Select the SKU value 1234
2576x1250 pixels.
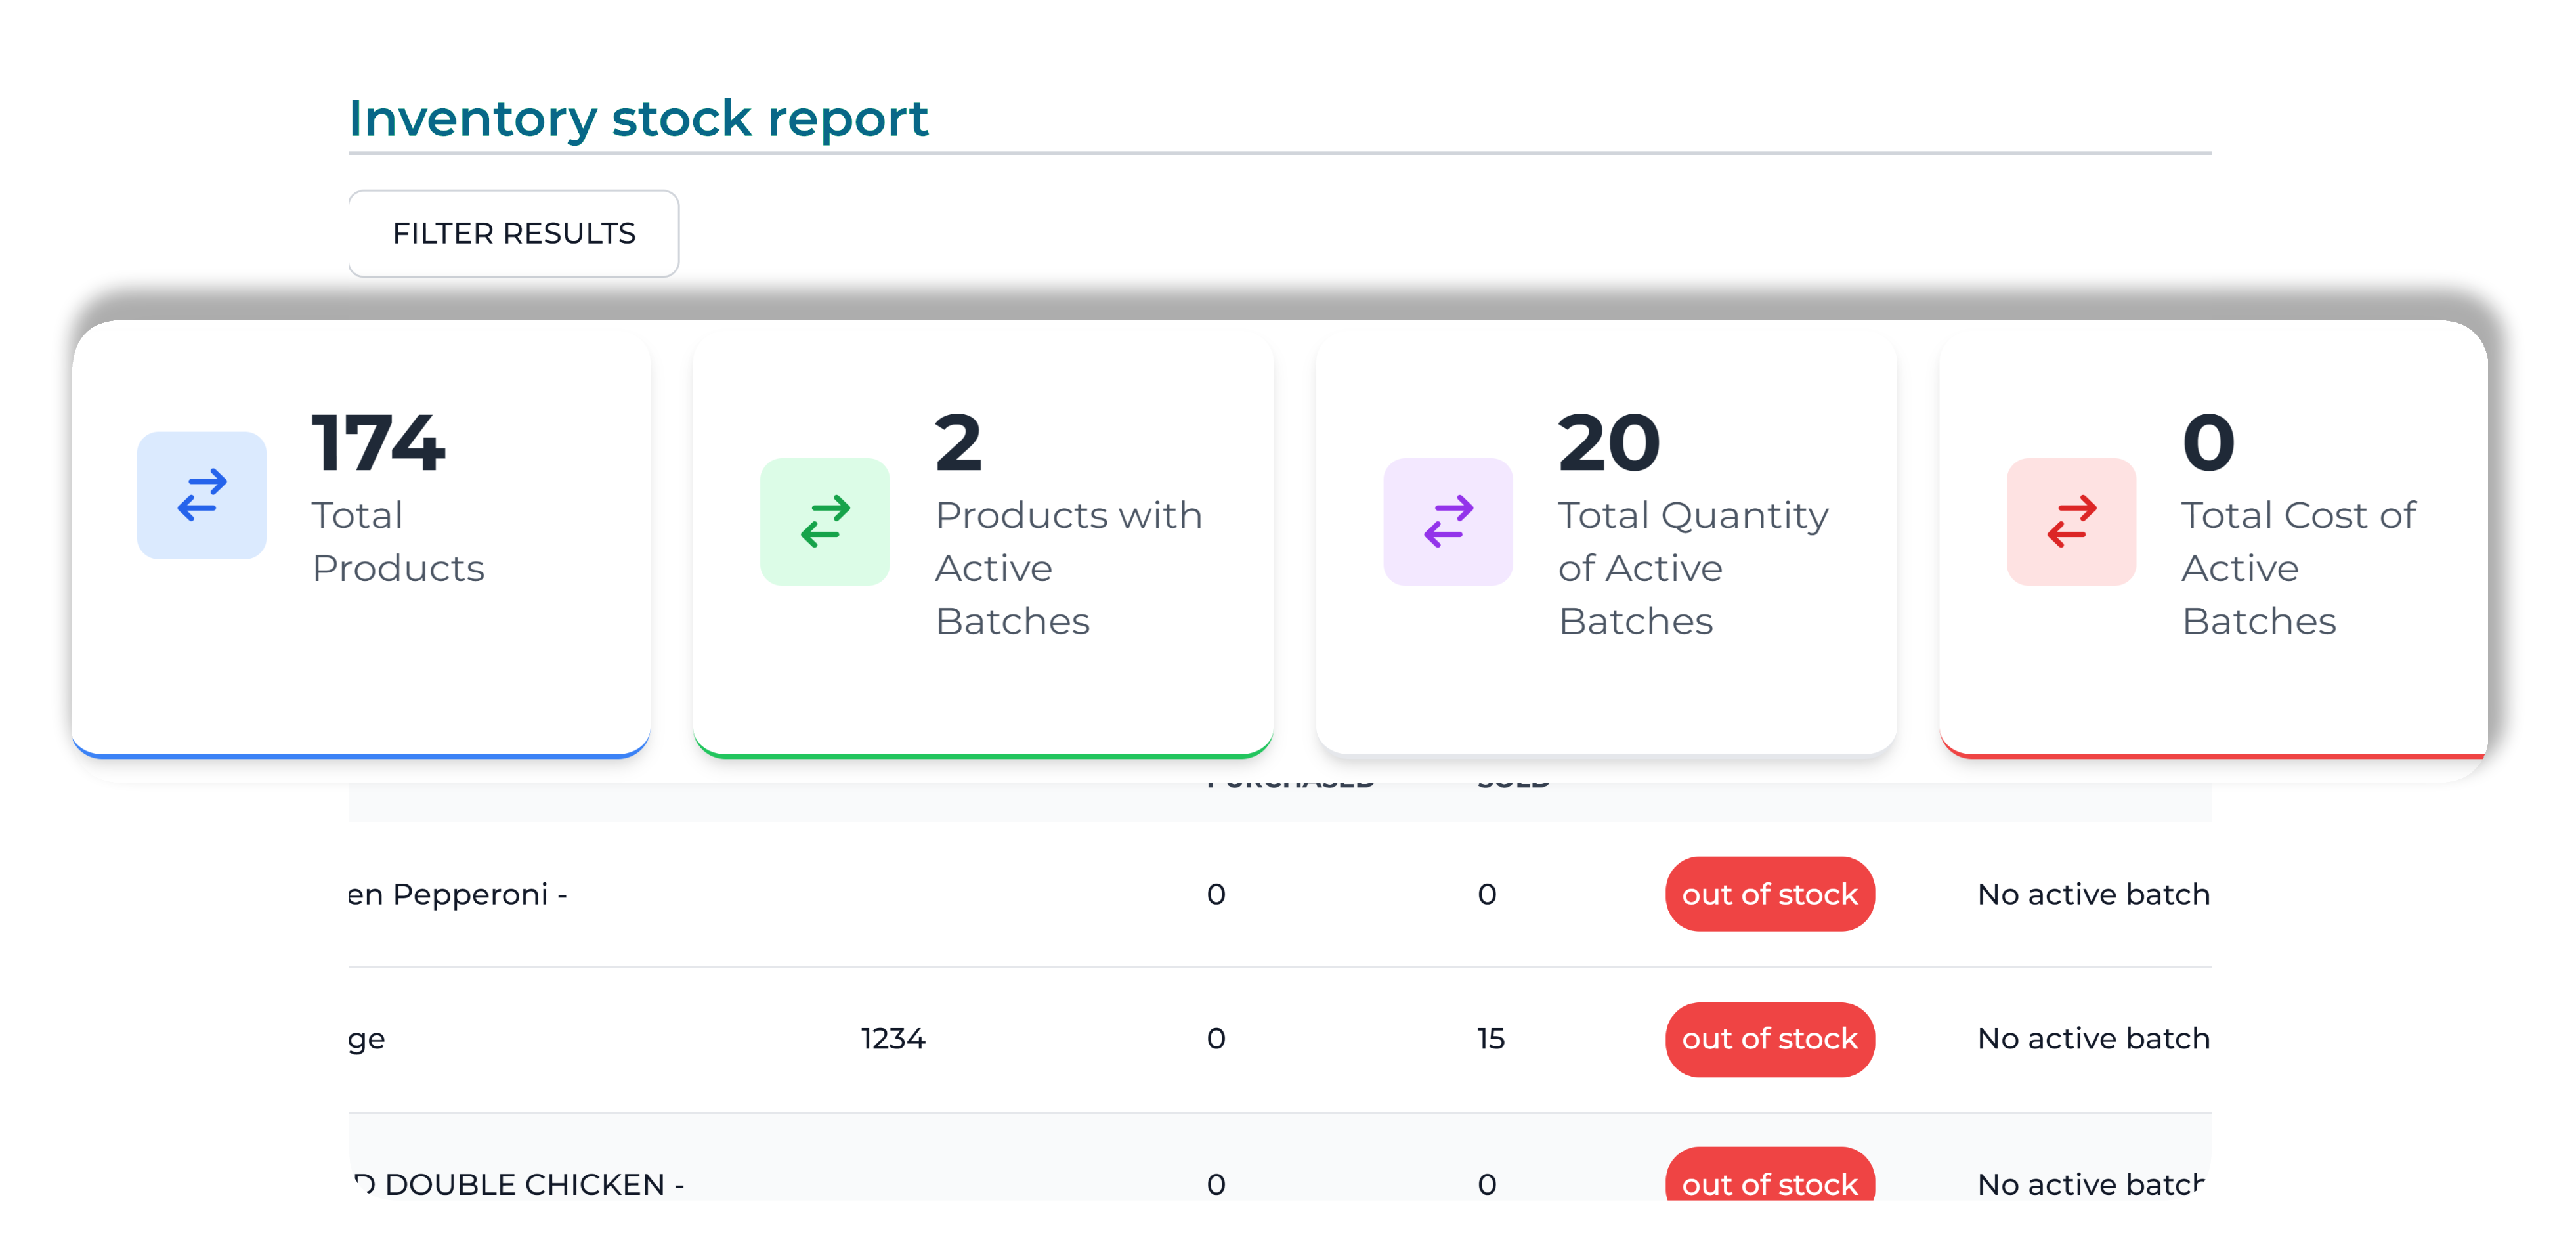pyautogui.click(x=893, y=1039)
